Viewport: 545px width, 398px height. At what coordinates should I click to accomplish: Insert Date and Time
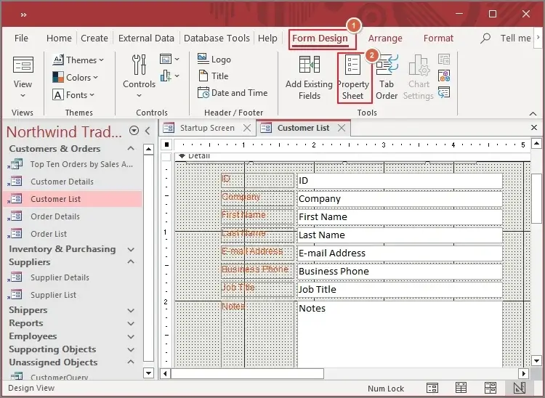coord(233,93)
